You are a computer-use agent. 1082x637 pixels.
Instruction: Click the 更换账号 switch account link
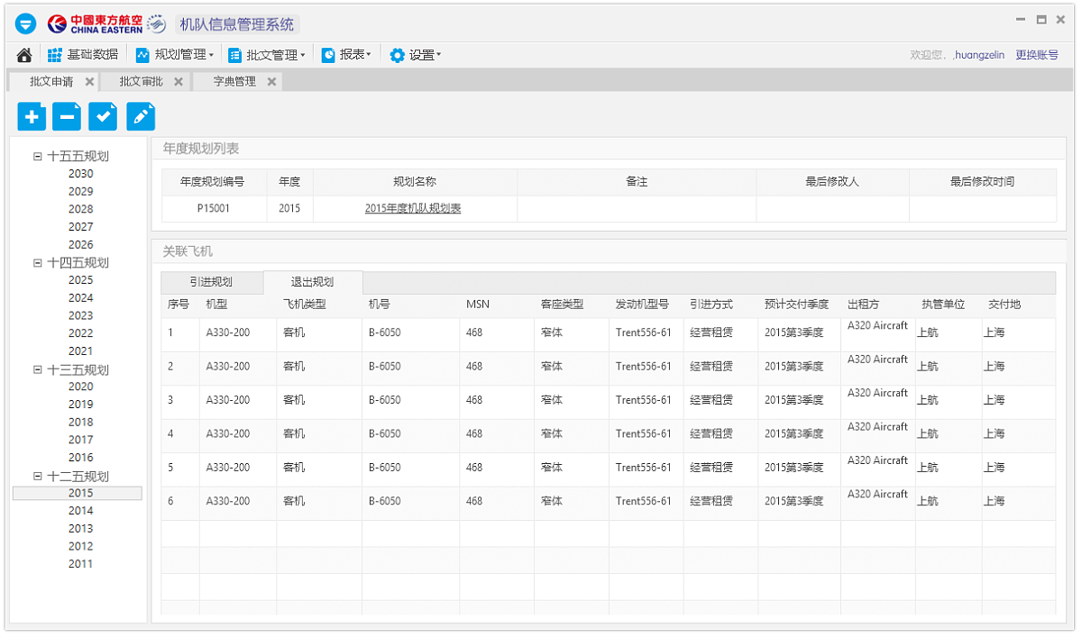click(x=1037, y=55)
